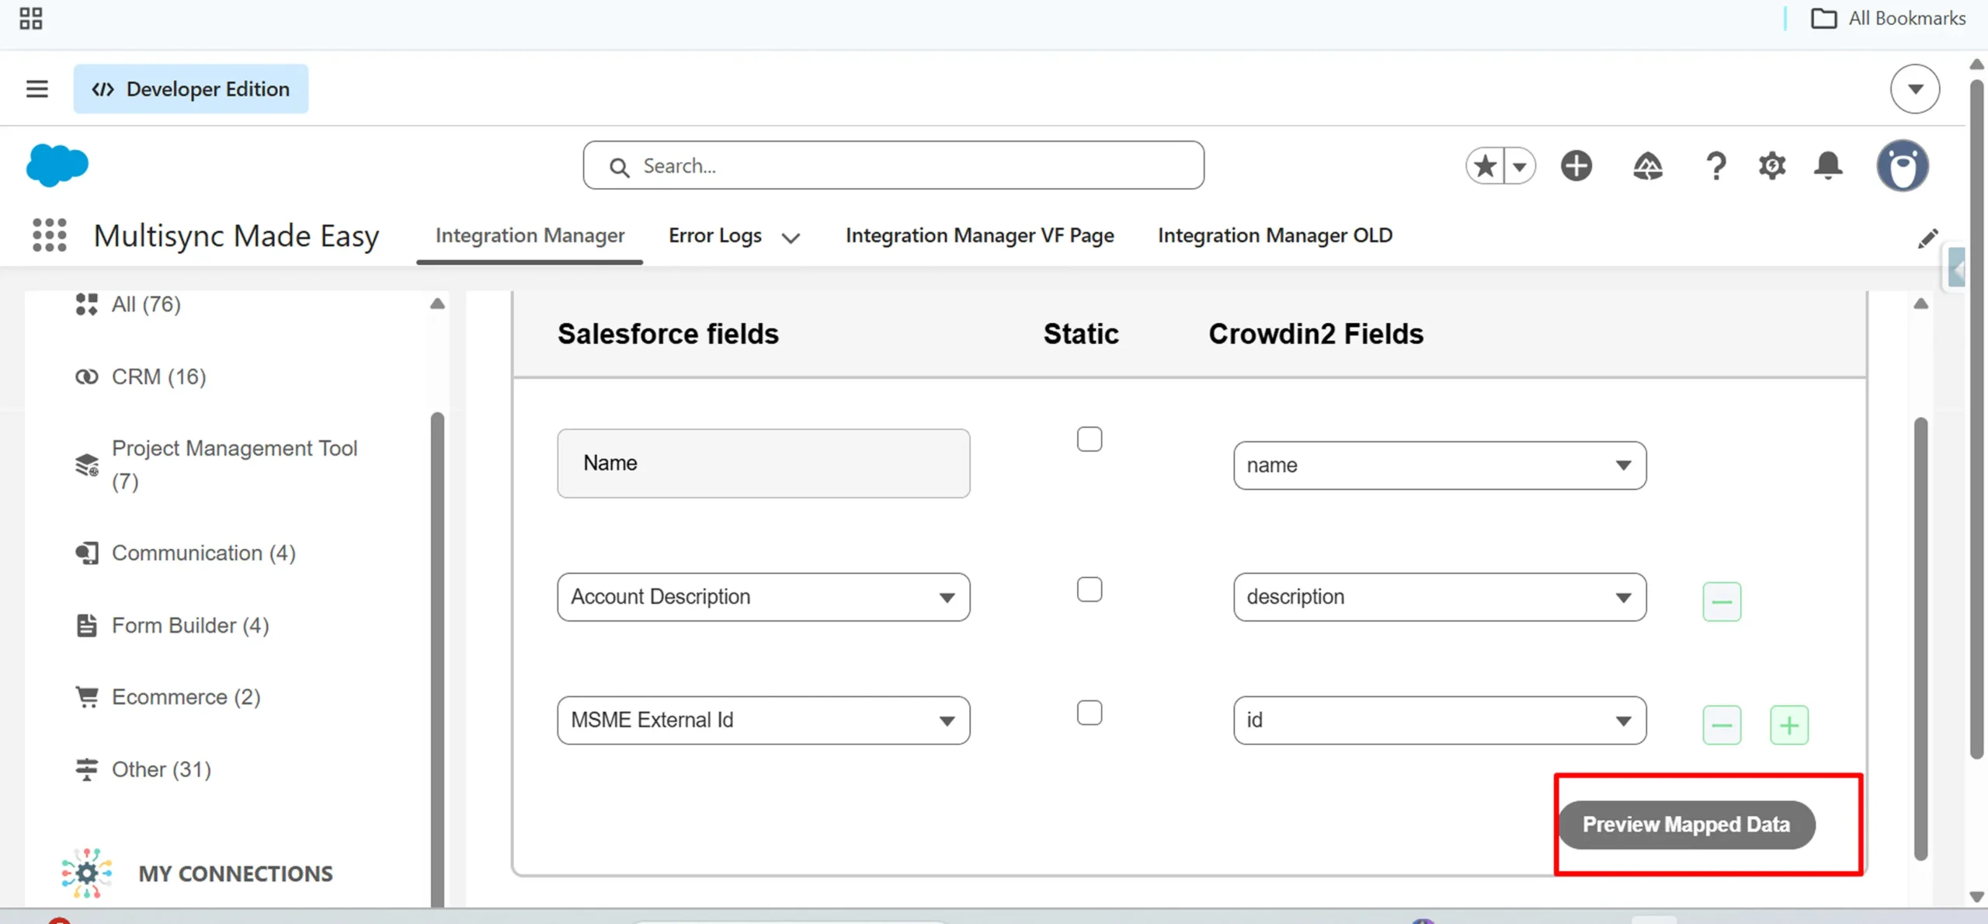Click the Salesforce cloud logo
The height and width of the screenshot is (924, 1988).
click(57, 165)
